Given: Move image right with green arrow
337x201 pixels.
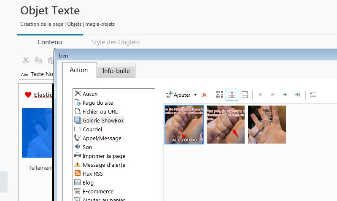Looking at the screenshot, I should tap(285, 95).
